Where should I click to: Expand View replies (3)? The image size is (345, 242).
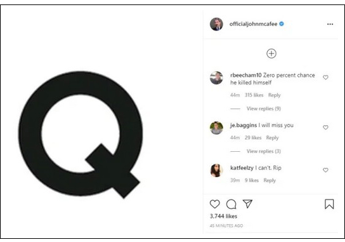(264, 151)
